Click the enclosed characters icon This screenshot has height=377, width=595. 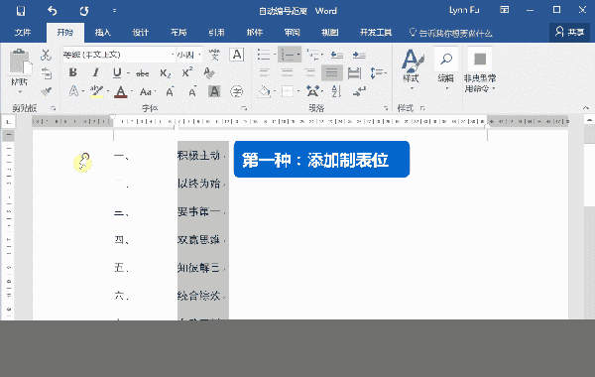click(237, 91)
